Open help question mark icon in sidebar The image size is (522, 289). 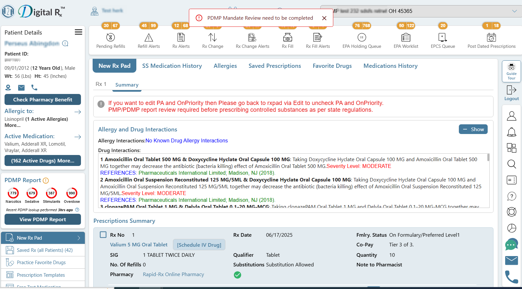click(512, 196)
